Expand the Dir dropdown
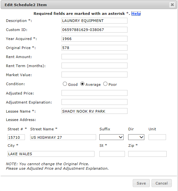 tap(136, 137)
